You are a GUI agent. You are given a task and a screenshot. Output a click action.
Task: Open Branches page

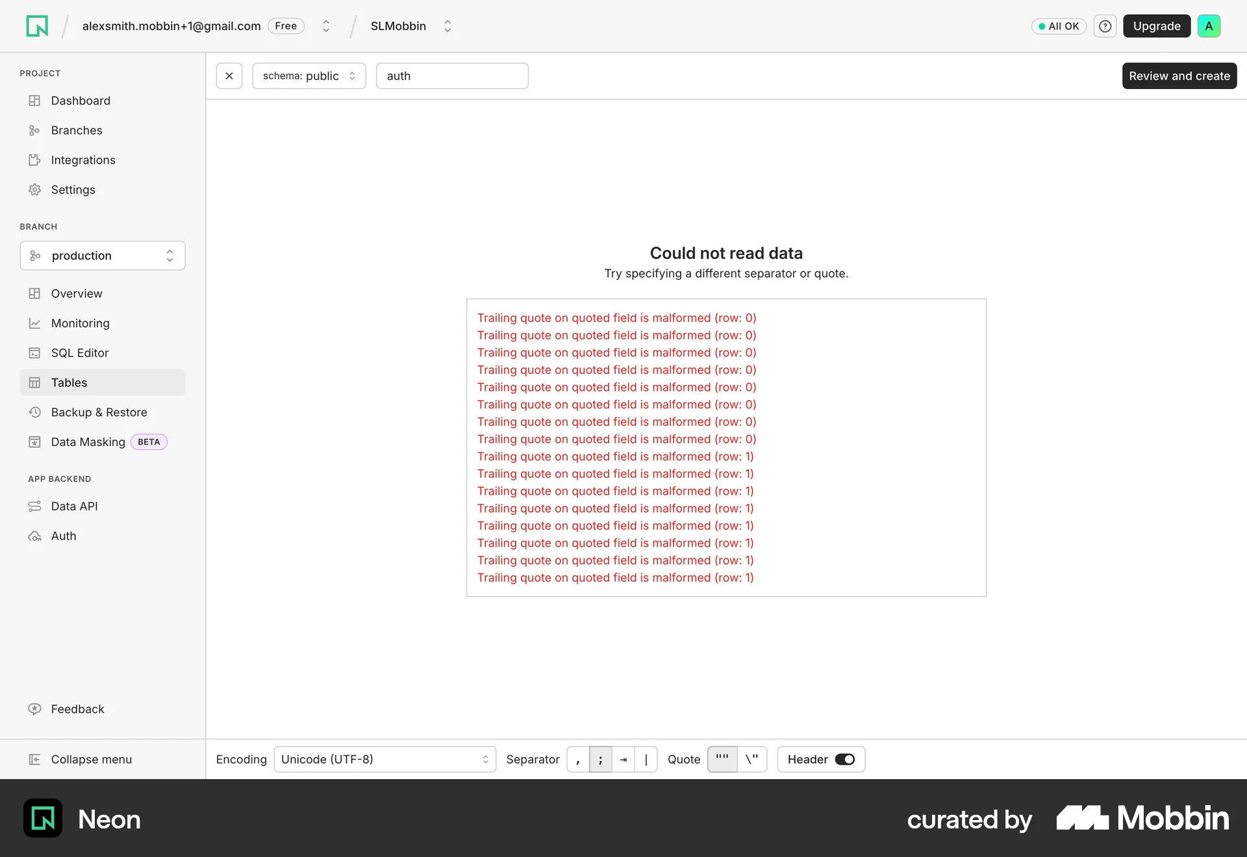pyautogui.click(x=103, y=130)
